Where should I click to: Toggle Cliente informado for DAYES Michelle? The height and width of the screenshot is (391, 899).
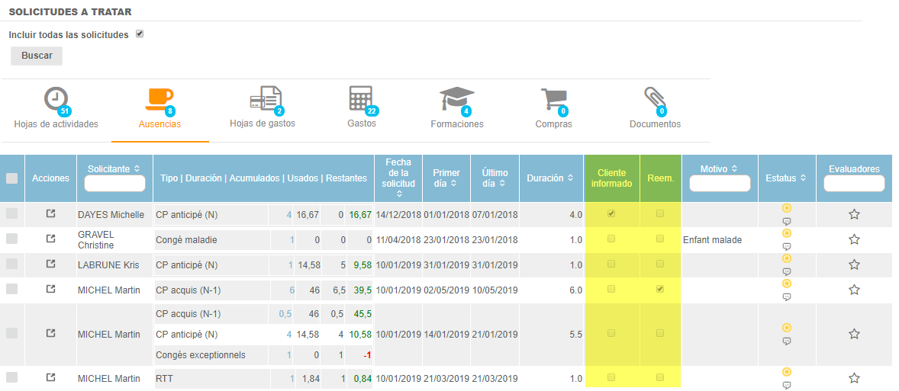click(611, 215)
